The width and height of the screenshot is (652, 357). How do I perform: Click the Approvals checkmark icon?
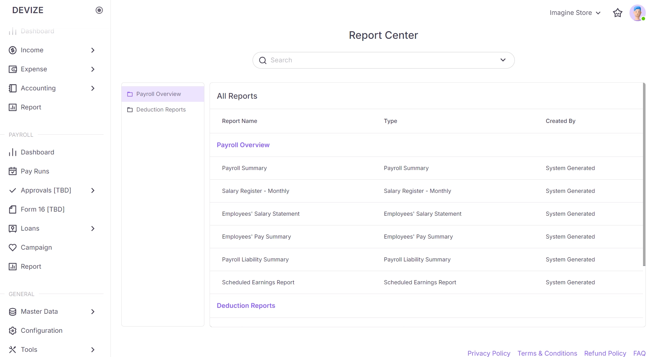point(13,190)
